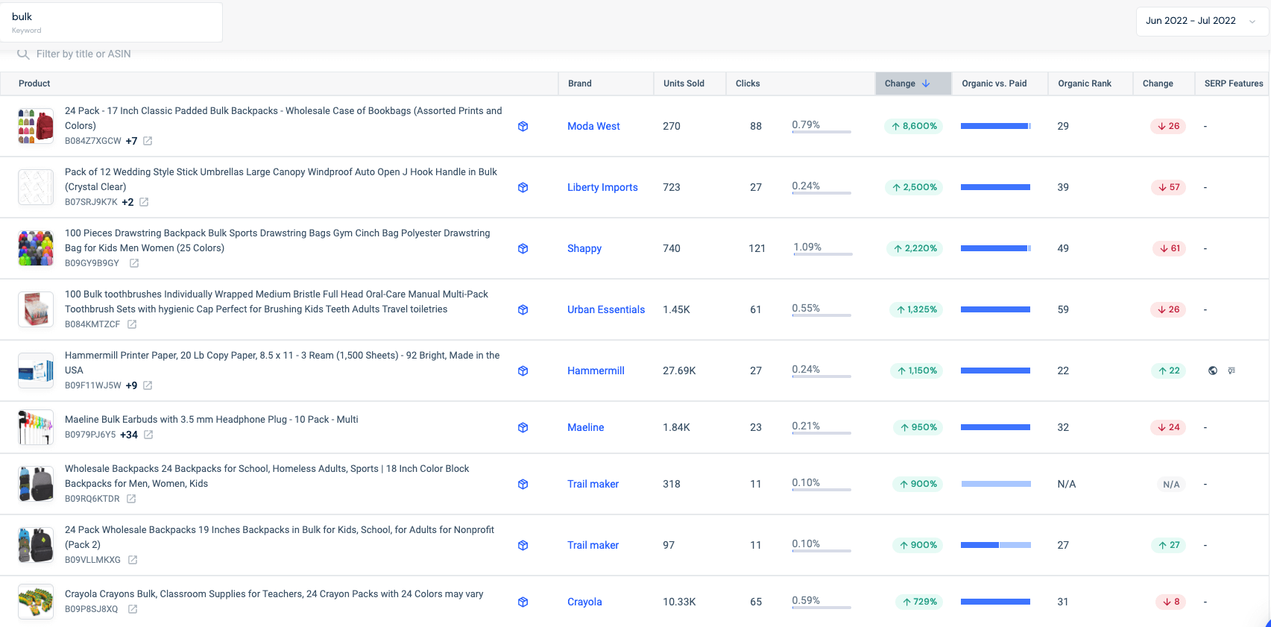This screenshot has height=627, width=1271.
Task: Sort by the Units Sold column header
Action: (684, 84)
